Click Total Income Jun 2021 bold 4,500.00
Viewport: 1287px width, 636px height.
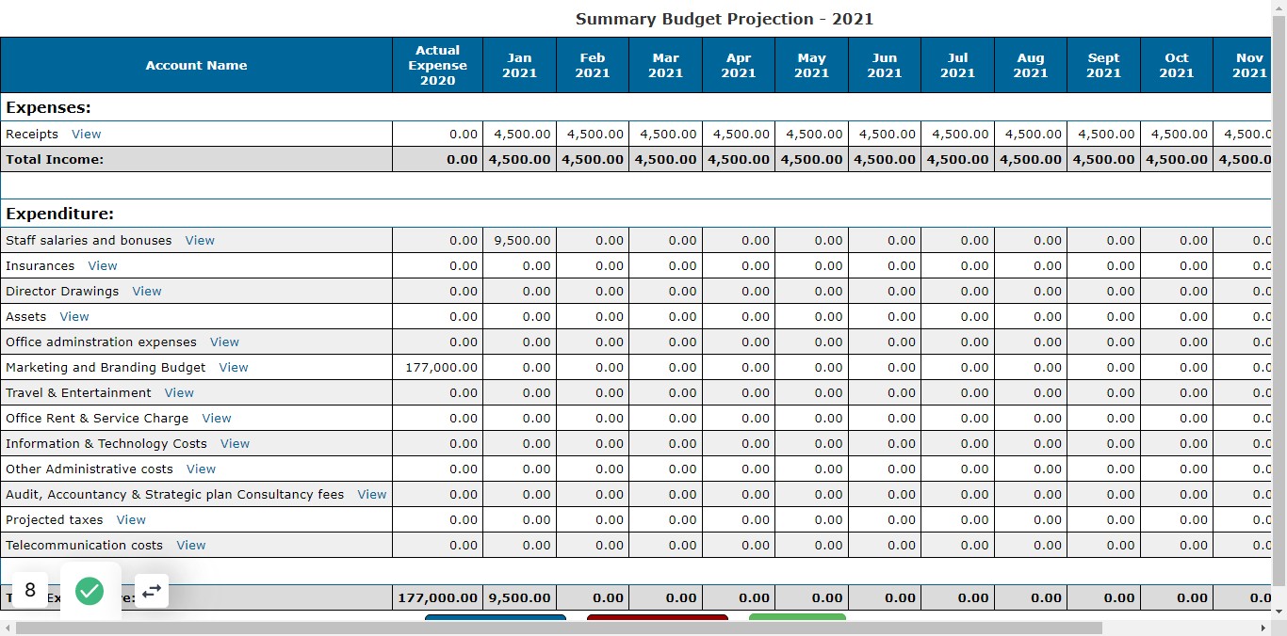point(885,160)
